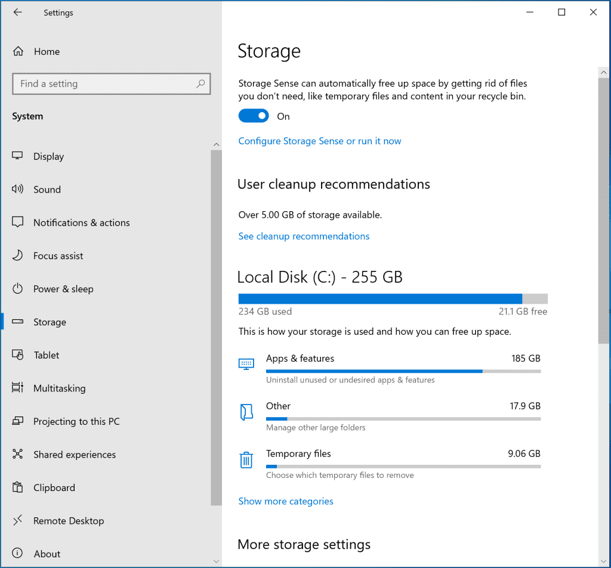Turn off the Storage Sense toggle
The height and width of the screenshot is (568, 611).
pos(254,116)
